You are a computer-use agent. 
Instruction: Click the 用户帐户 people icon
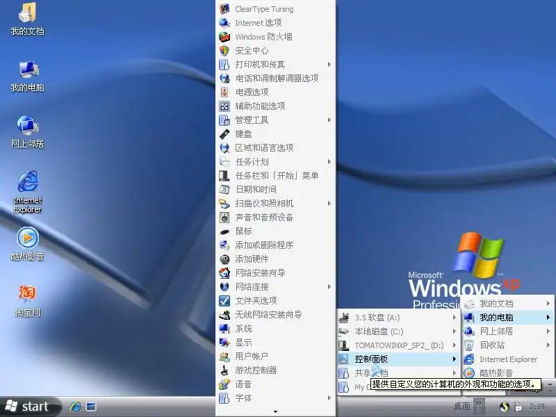click(224, 357)
